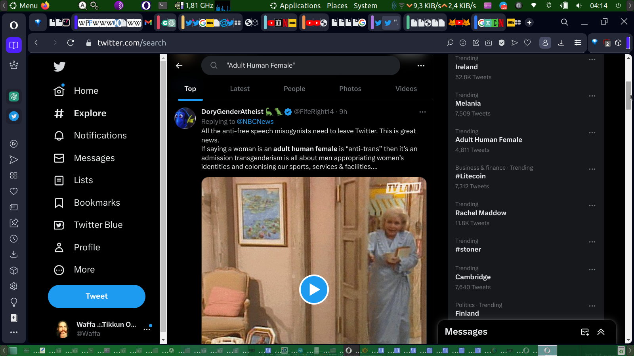Open the Easy Setup sliders icon
Viewport: 634px width, 356px height.
pos(578,43)
